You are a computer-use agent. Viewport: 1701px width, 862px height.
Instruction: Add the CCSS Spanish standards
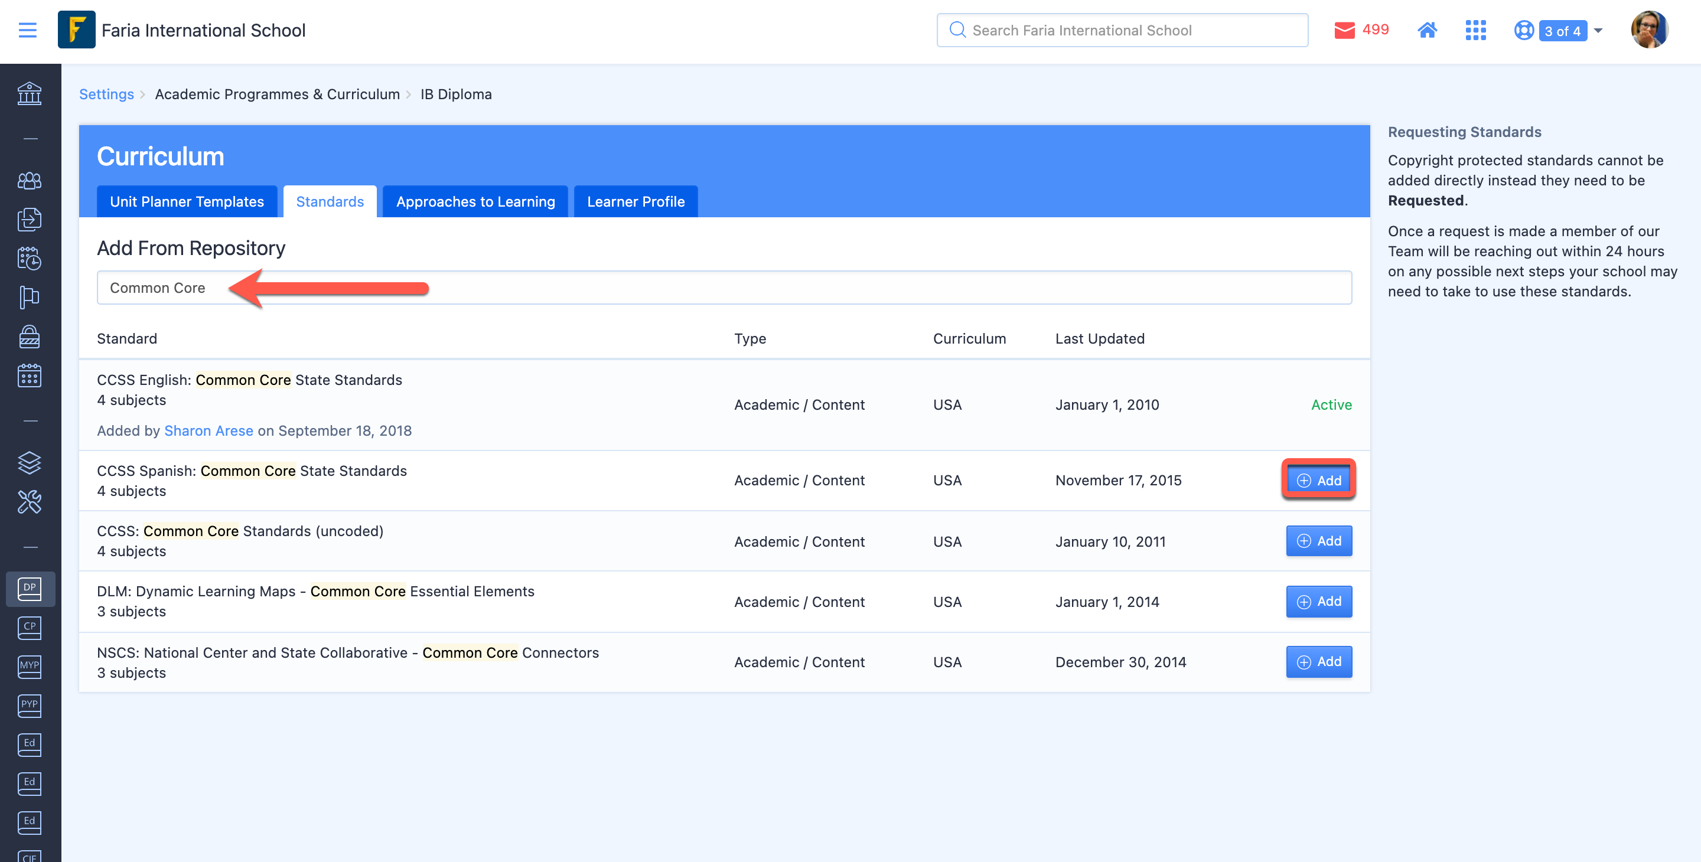(x=1319, y=480)
